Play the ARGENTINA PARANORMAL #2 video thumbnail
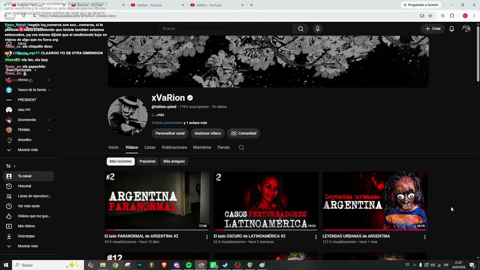 tap(157, 201)
